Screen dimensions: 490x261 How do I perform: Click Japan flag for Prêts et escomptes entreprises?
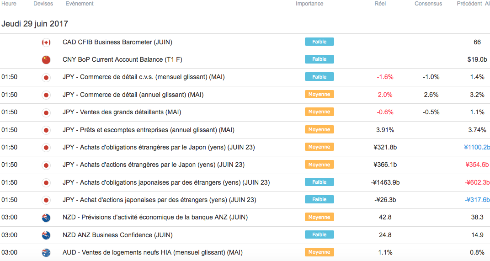point(46,130)
